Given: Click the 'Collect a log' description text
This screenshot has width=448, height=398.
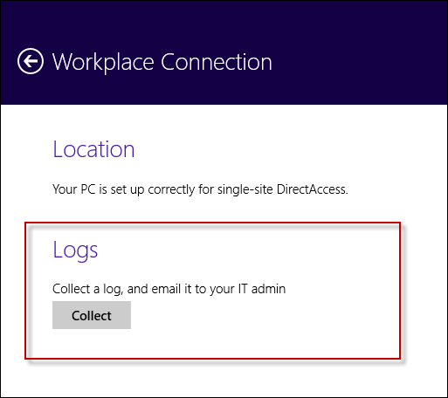Looking at the screenshot, I should point(169,289).
